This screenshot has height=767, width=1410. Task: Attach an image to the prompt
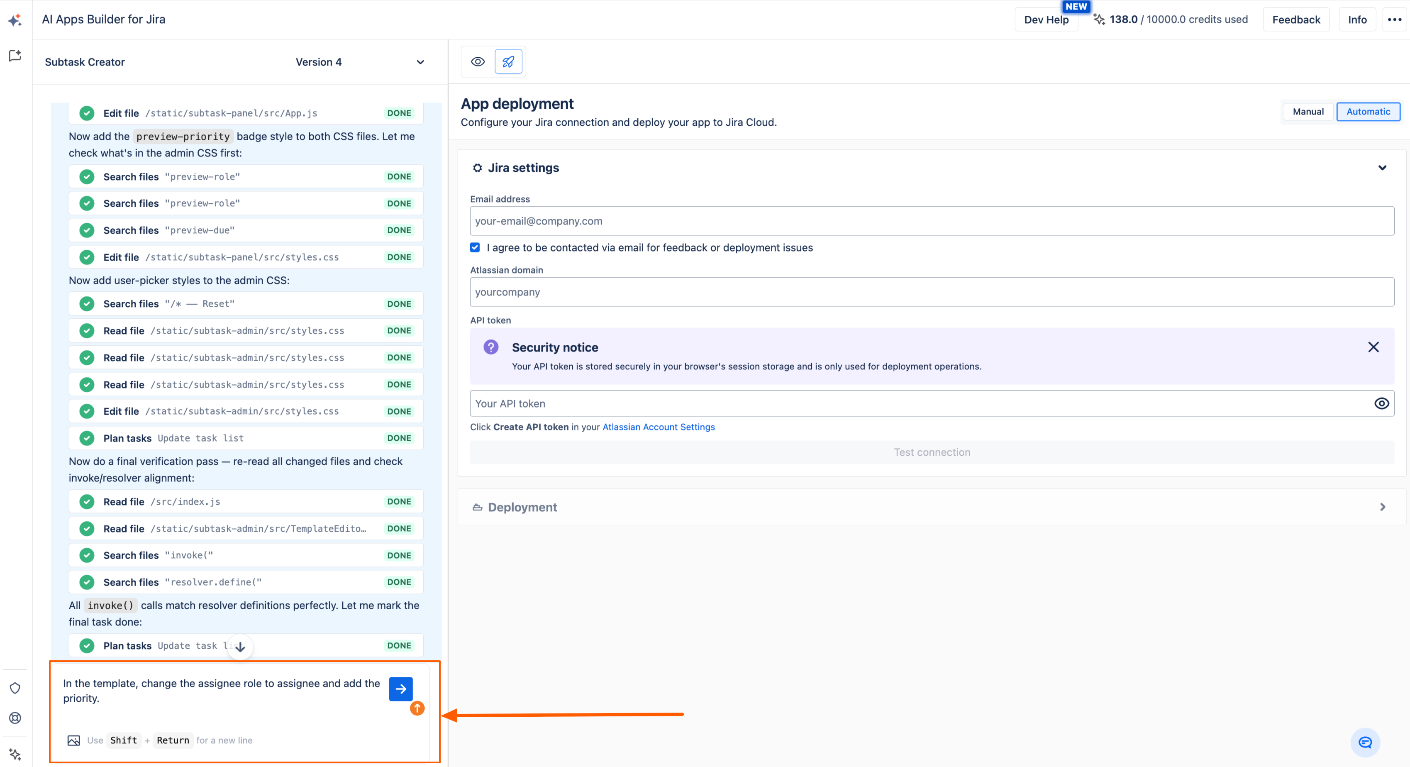click(x=74, y=740)
